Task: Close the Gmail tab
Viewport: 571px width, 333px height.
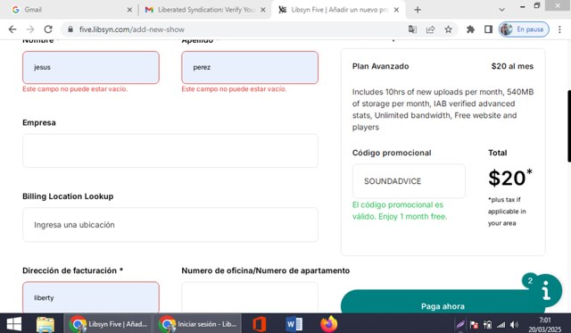Action: pos(129,10)
